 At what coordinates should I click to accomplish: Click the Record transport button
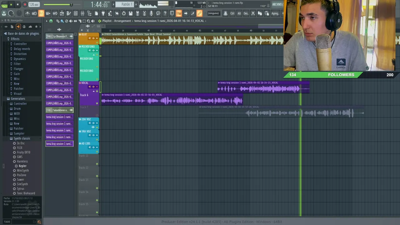[x=25, y=4]
